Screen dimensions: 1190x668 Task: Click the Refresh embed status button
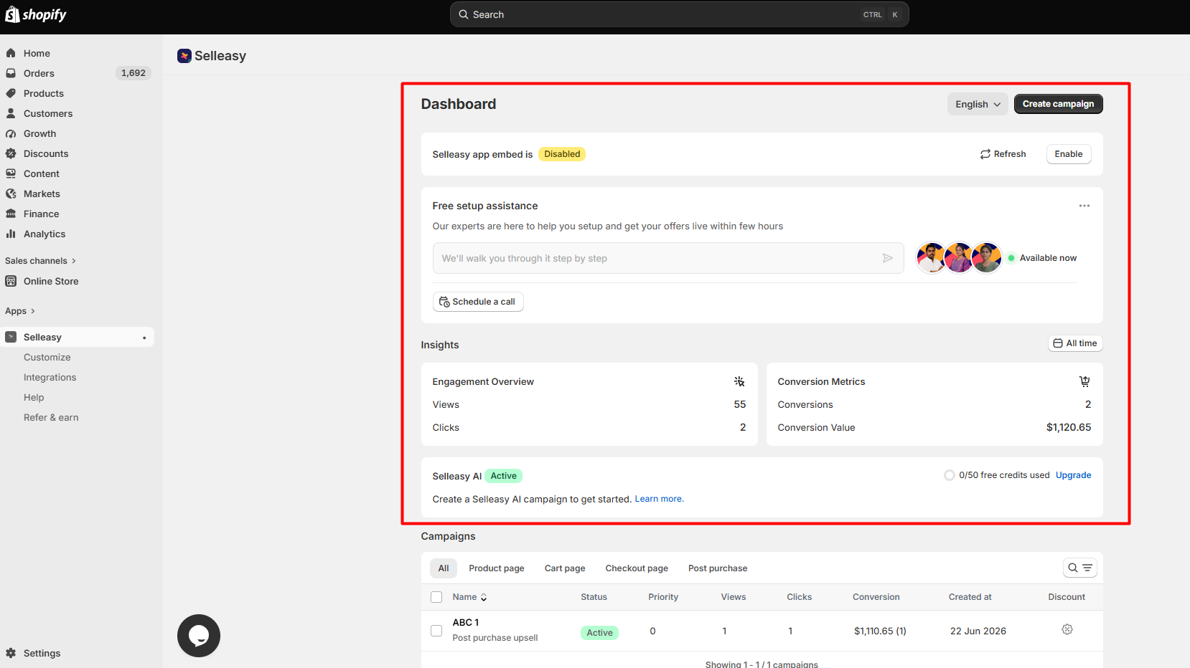pyautogui.click(x=1003, y=154)
